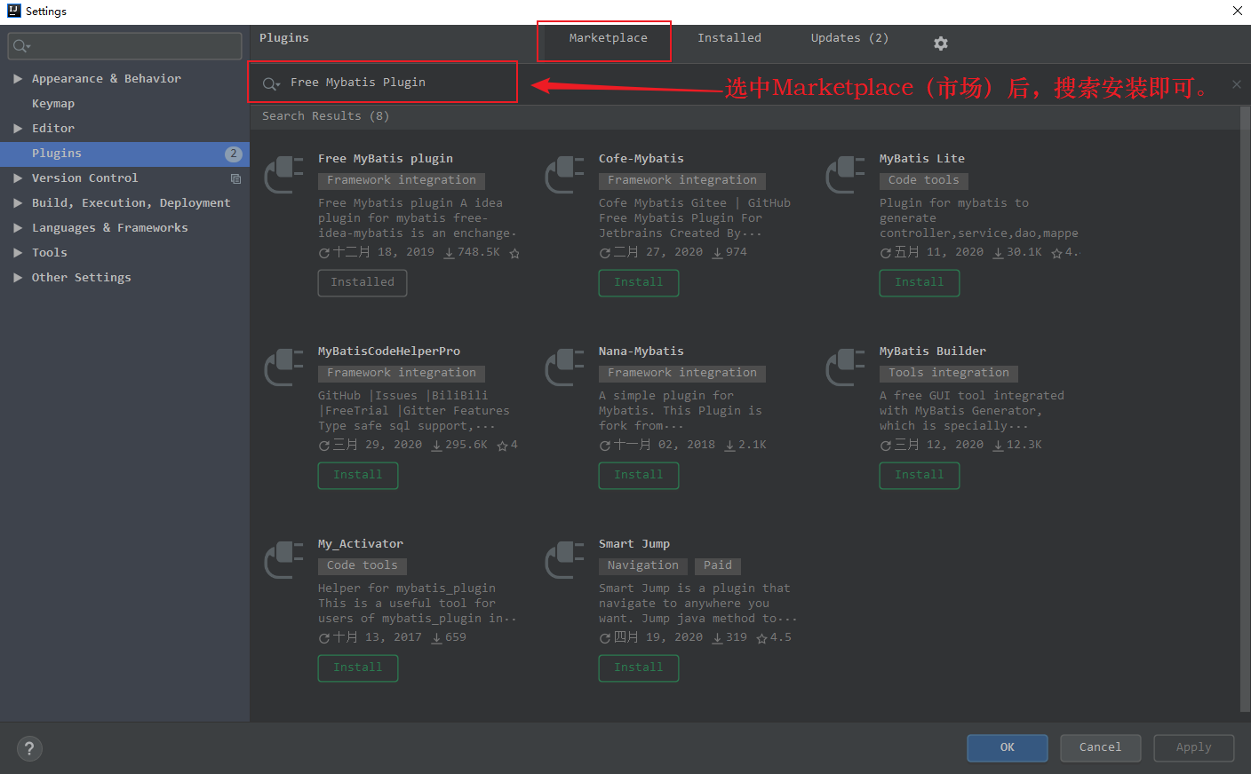Click Framework integration tag under Free MyBatis
The height and width of the screenshot is (774, 1251).
tap(402, 181)
